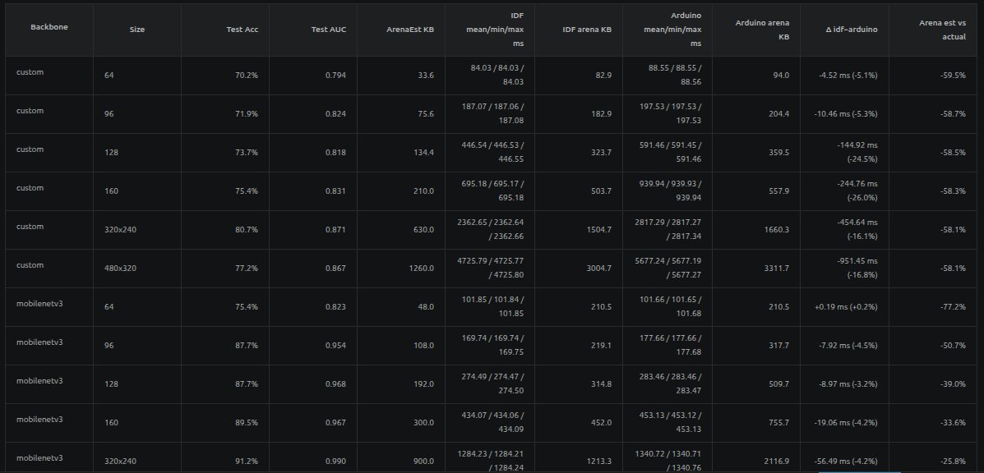Screen dimensions: 984x473
Task: Click the 2362.65 IDF timing cell
Action: 490,228
